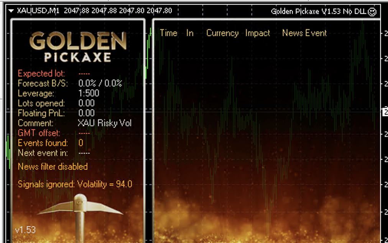Click the 'In' column header

pos(190,33)
